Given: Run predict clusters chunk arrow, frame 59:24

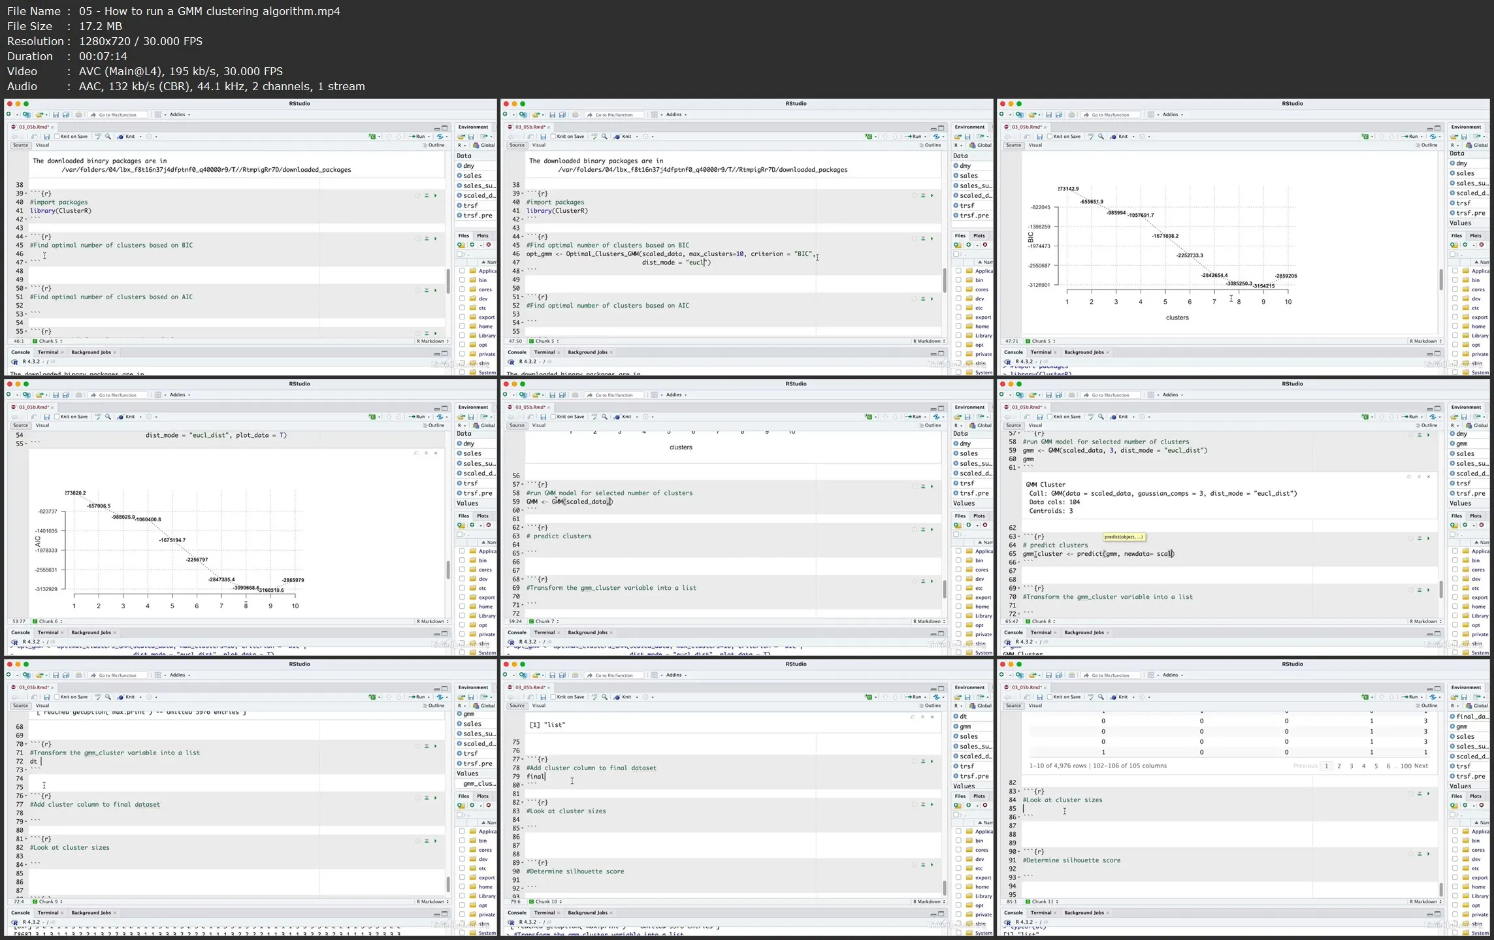Looking at the screenshot, I should (932, 530).
